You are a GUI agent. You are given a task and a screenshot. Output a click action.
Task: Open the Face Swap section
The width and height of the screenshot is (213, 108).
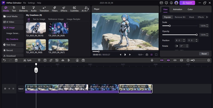point(13,45)
